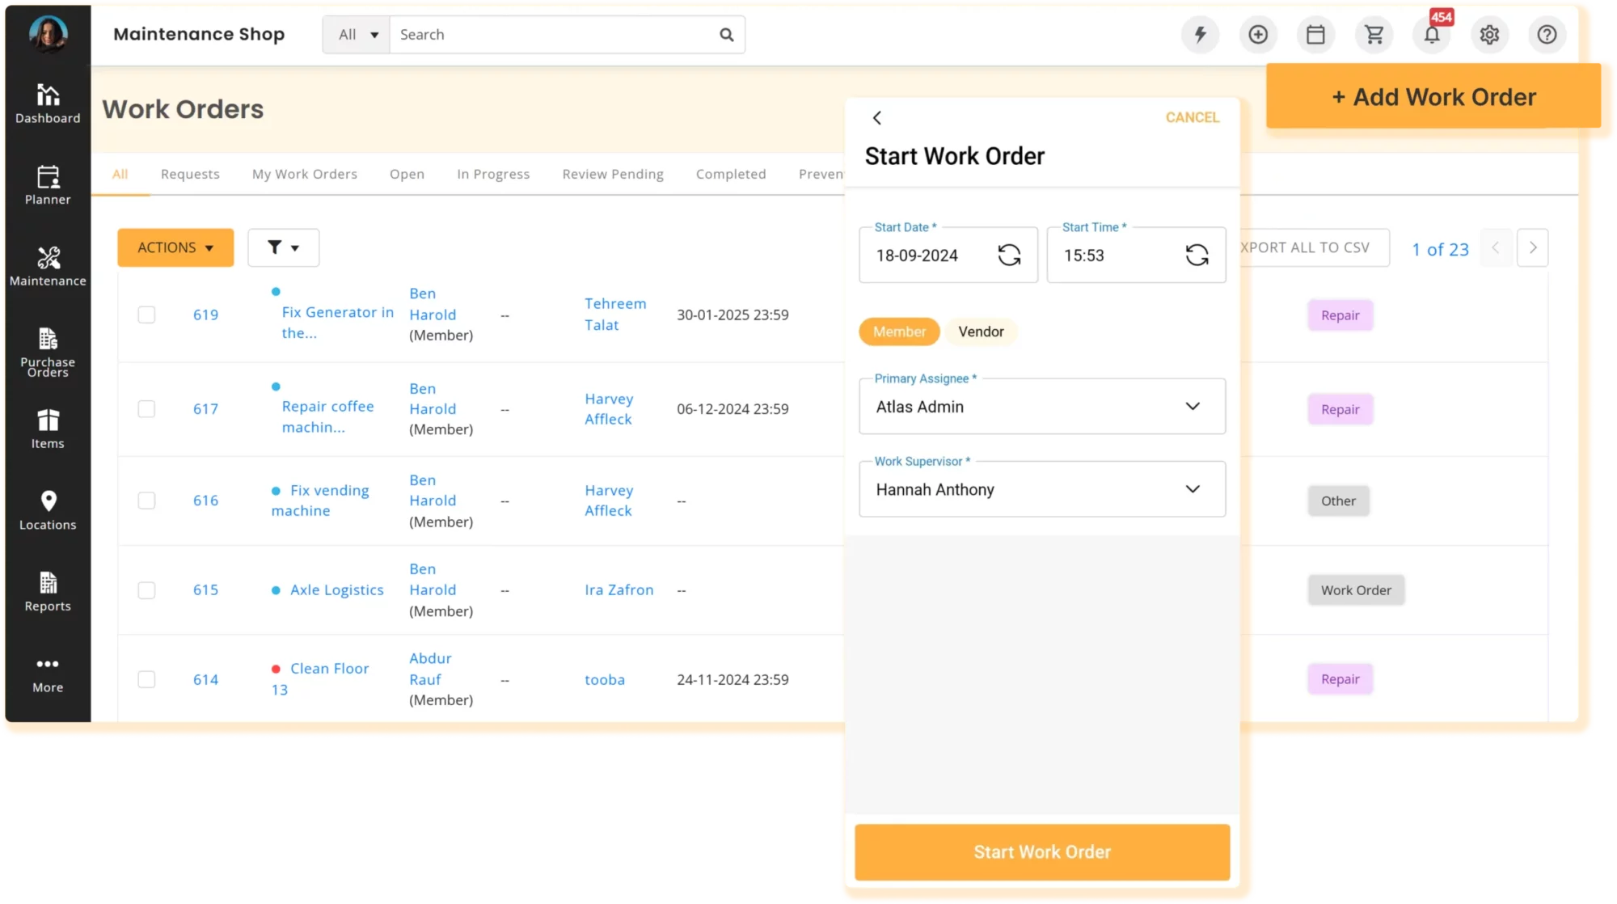
Task: Open the shopping cart icon
Action: (1374, 35)
